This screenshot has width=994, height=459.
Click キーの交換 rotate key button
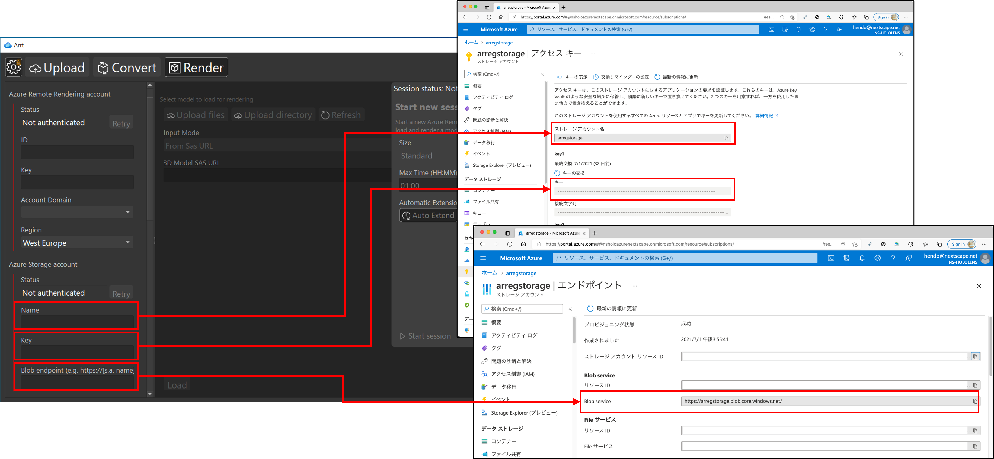(x=570, y=173)
